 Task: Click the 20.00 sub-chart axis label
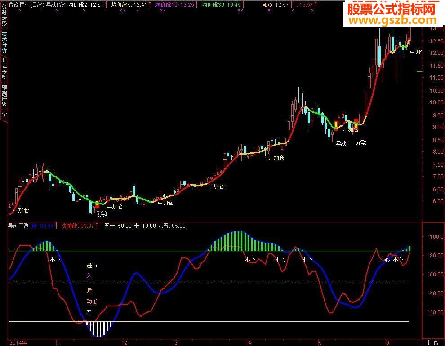tap(437, 312)
